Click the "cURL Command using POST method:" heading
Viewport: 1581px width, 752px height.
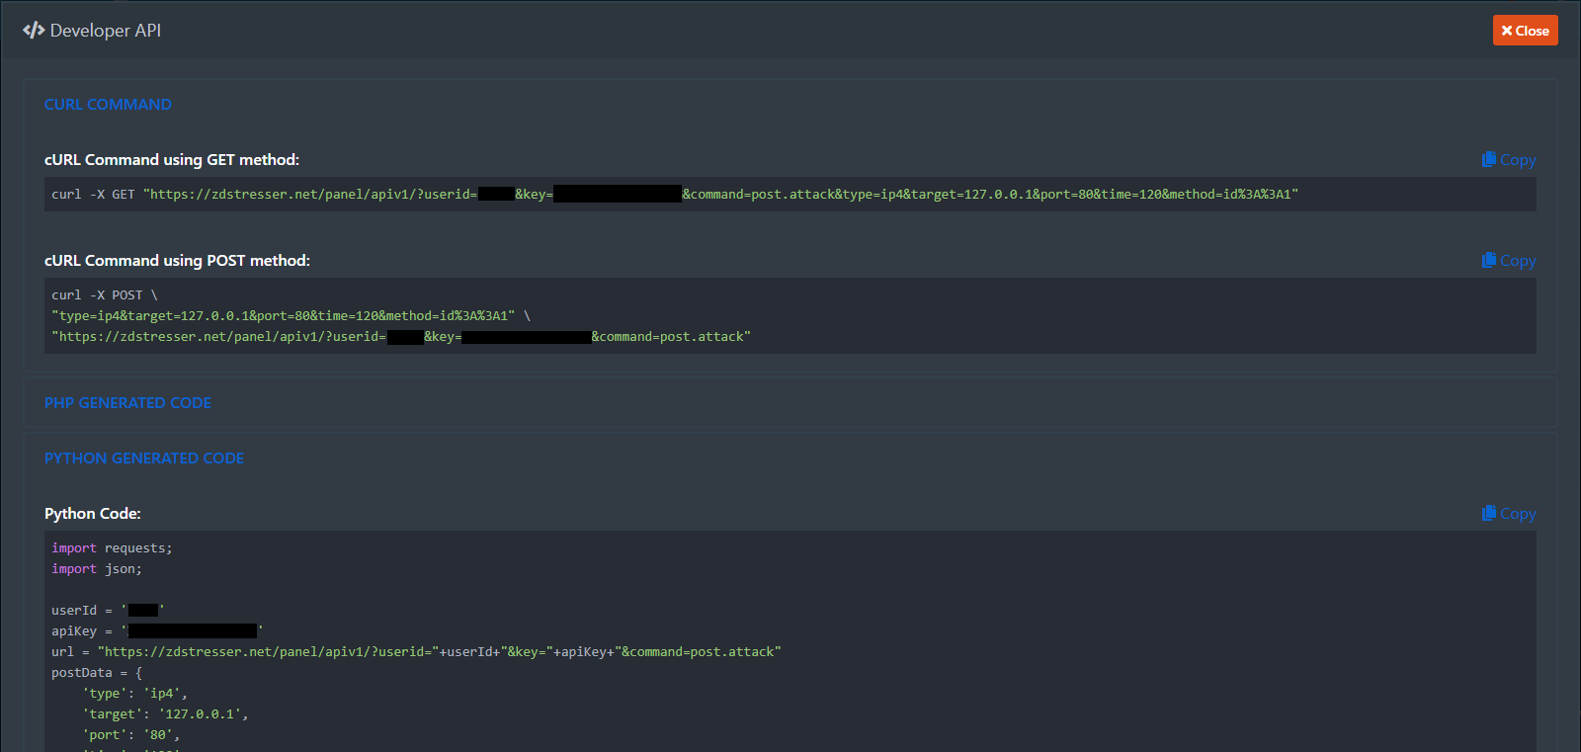coord(177,261)
